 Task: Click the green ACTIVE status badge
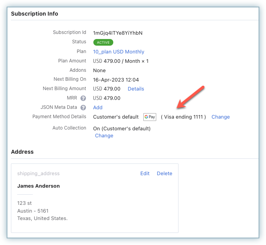(103, 42)
